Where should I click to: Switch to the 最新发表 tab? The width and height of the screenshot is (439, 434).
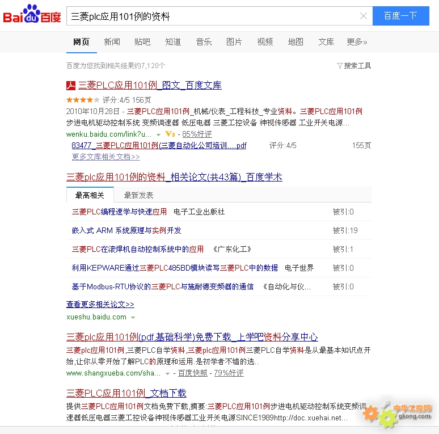138,195
